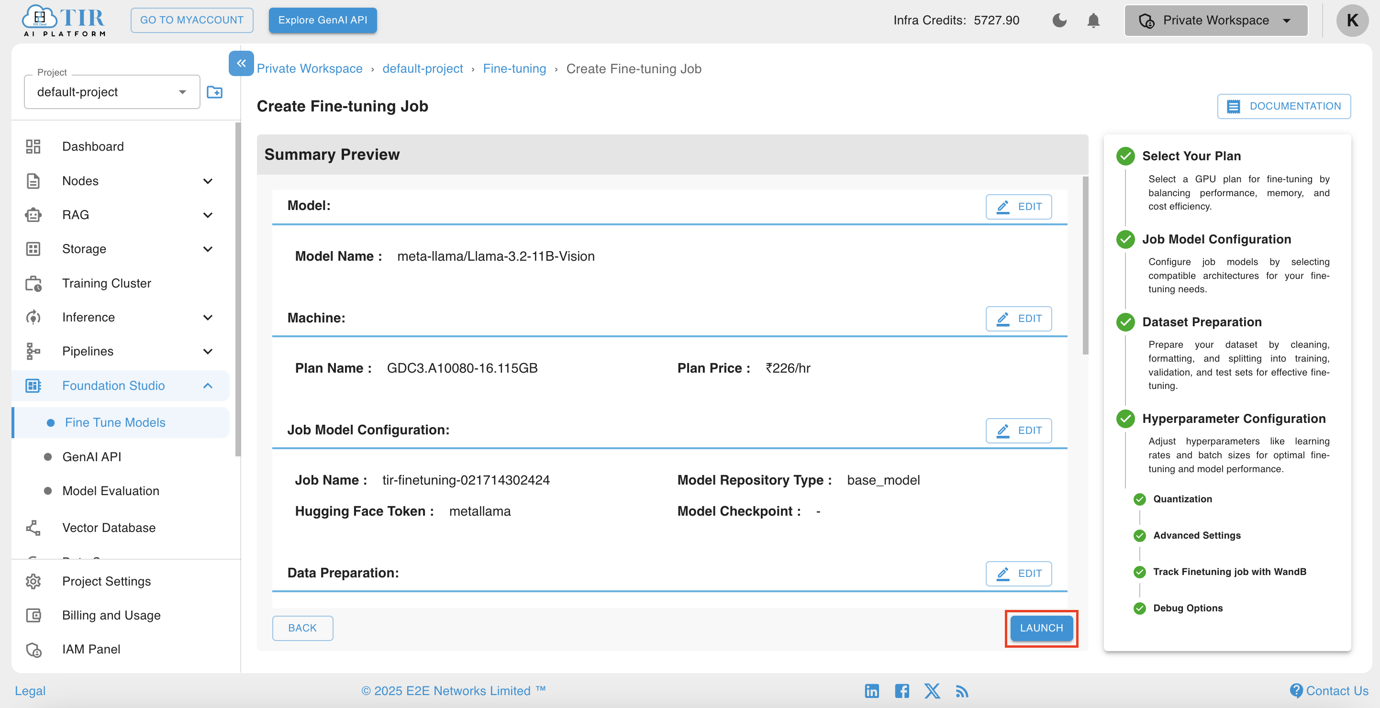Collapse the Foundation Studio chevron
This screenshot has width=1380, height=708.
click(208, 386)
